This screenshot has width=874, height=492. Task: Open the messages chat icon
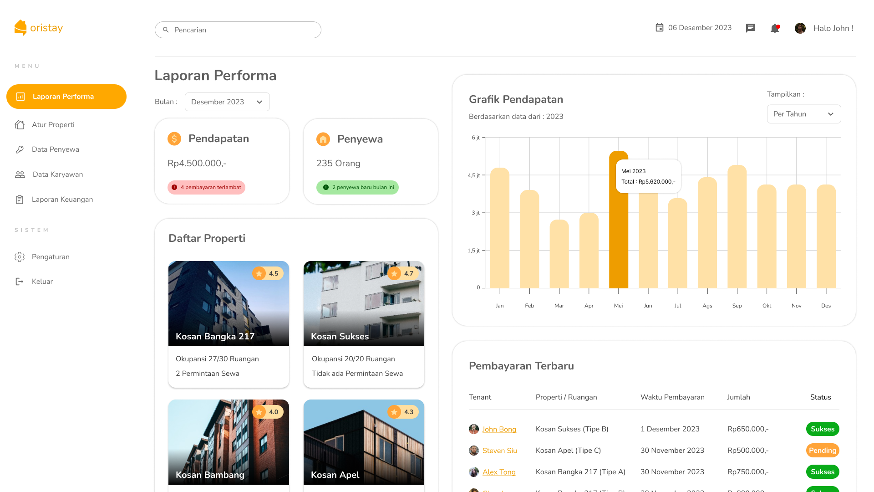[x=751, y=28]
